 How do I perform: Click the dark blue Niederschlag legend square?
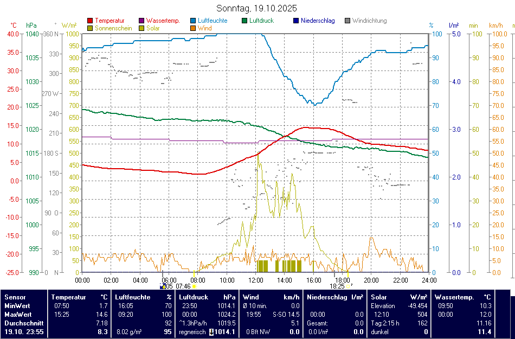click(296, 21)
